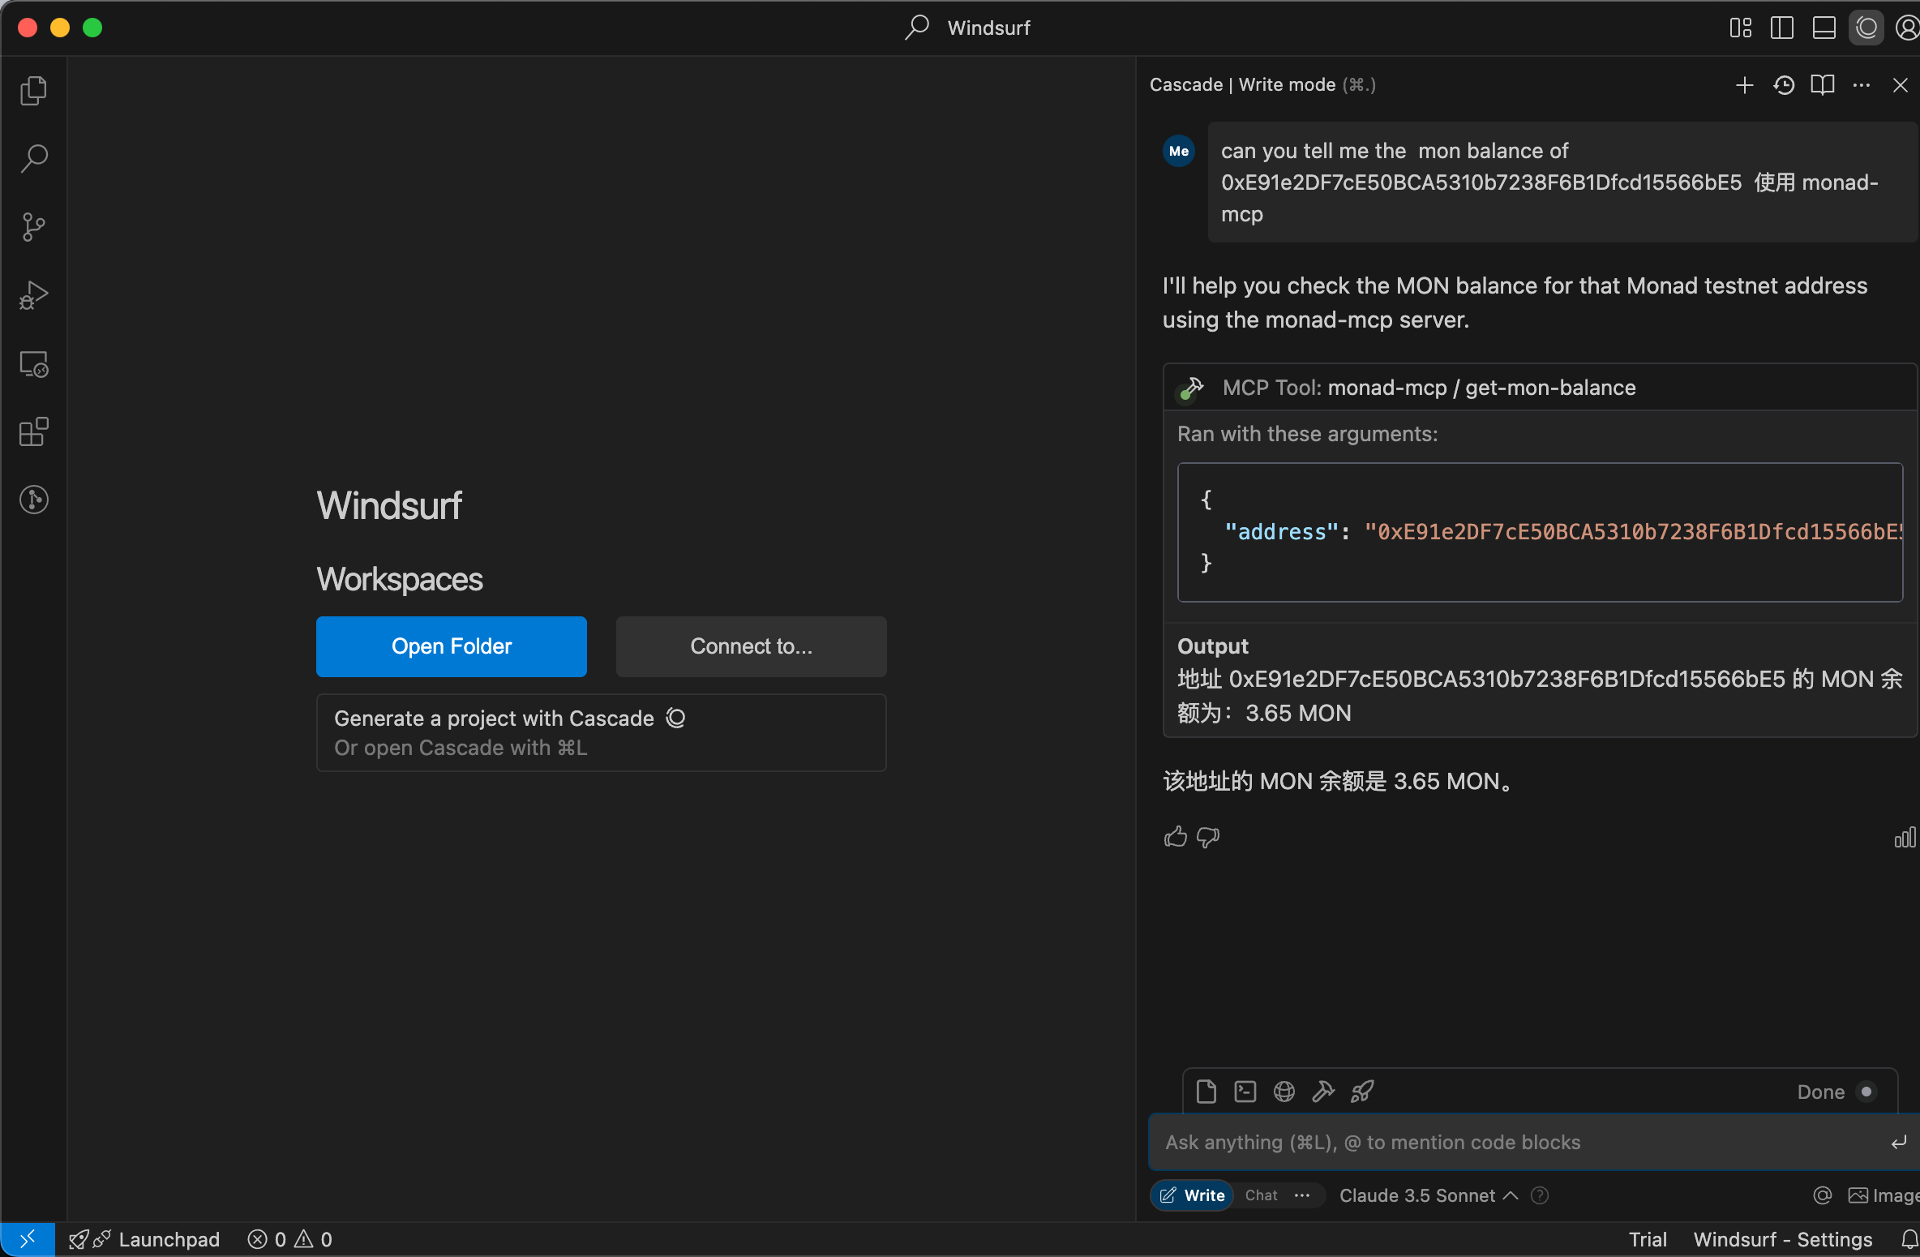Screen dimensions: 1920x1257
Task: Toggle bottom panel visibility
Action: pos(1824,28)
